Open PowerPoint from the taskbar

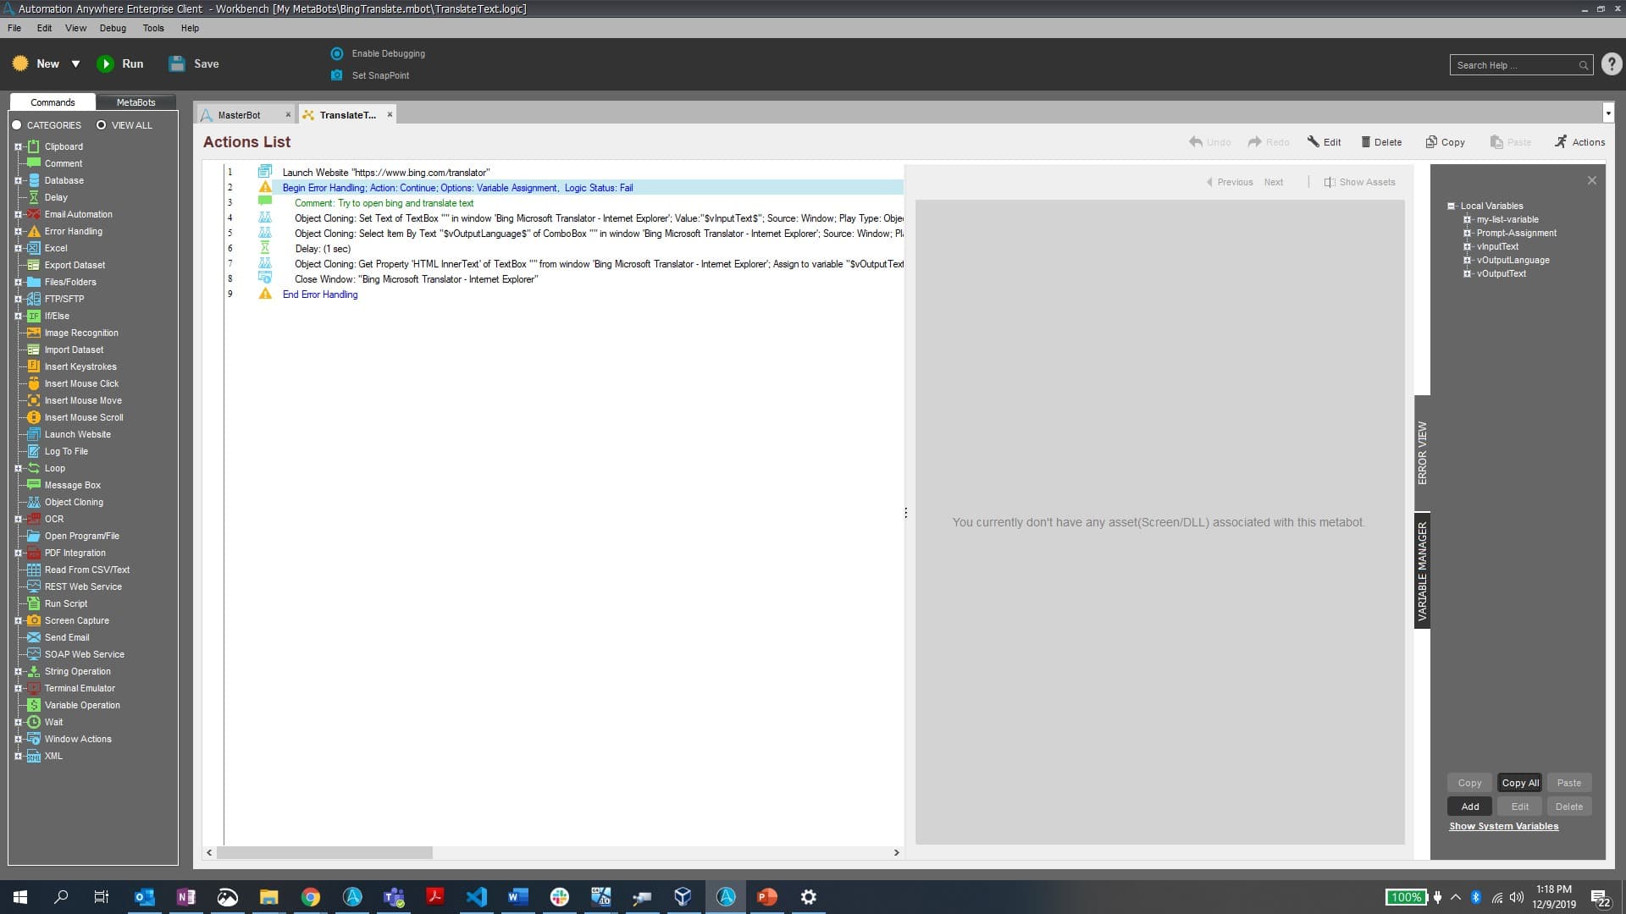click(x=766, y=897)
